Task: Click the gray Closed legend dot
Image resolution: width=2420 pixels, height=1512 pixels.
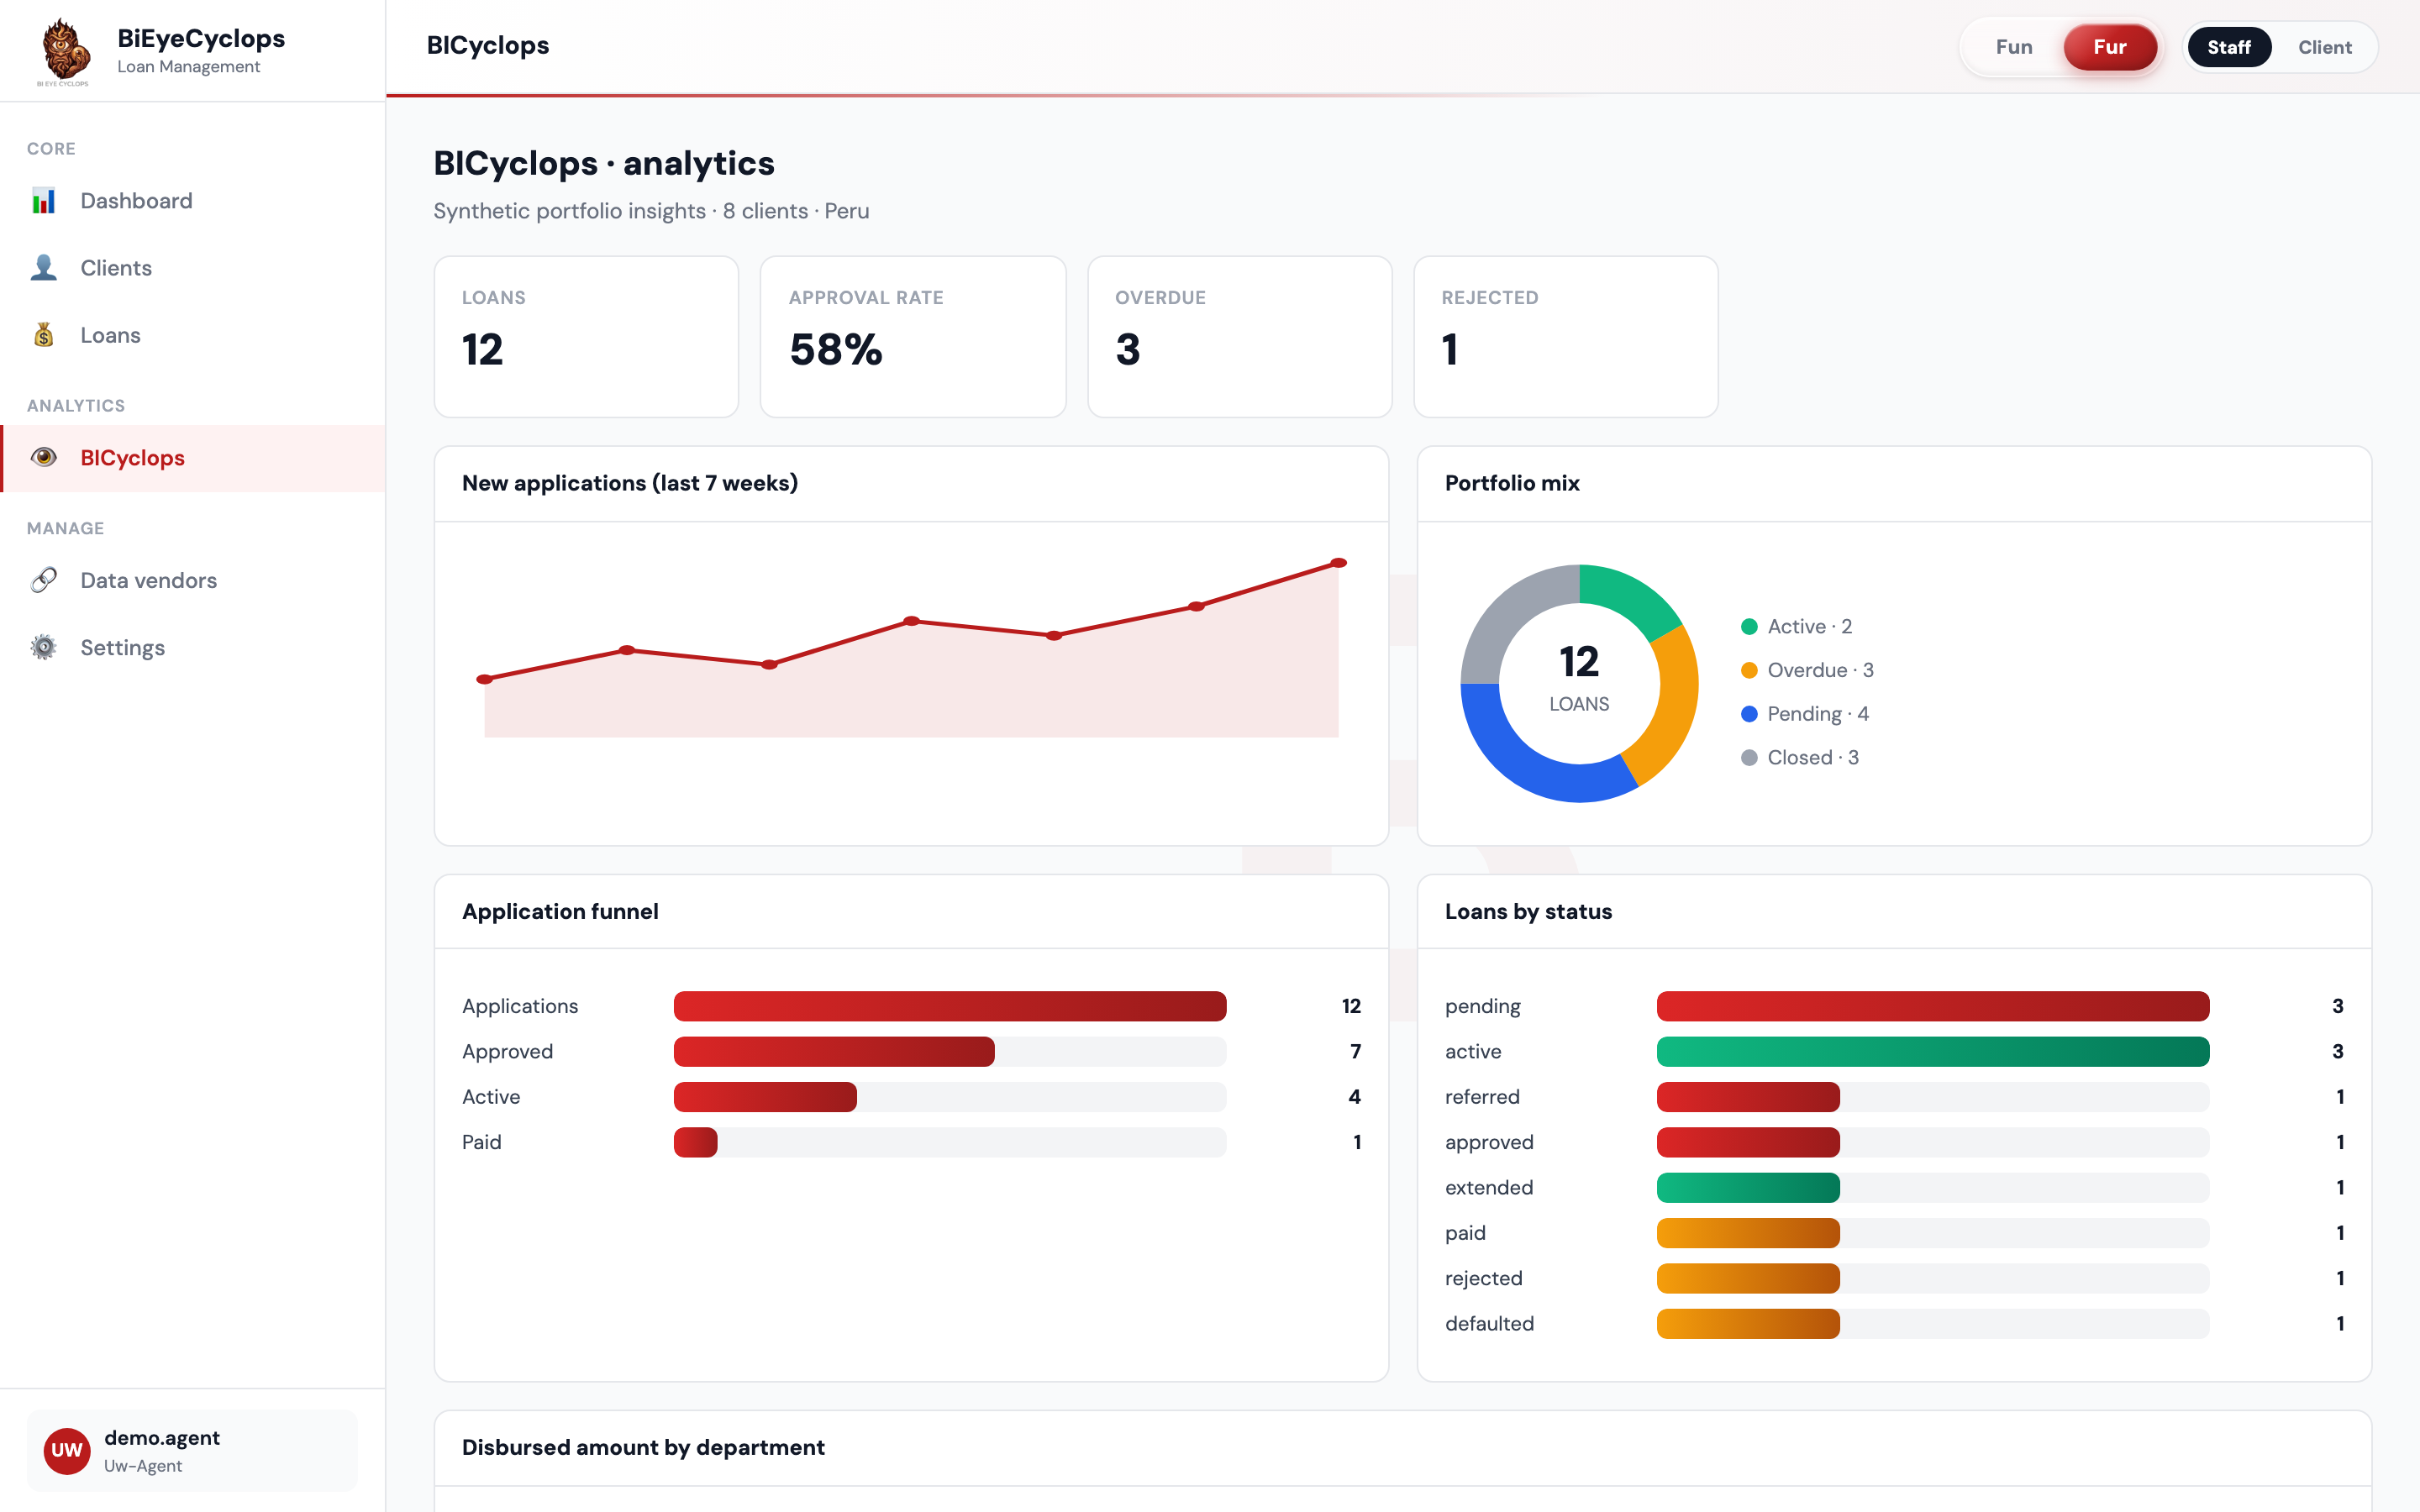Action: (1749, 758)
